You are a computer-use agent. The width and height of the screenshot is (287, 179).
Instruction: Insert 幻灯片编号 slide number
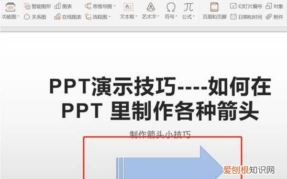(246, 6)
